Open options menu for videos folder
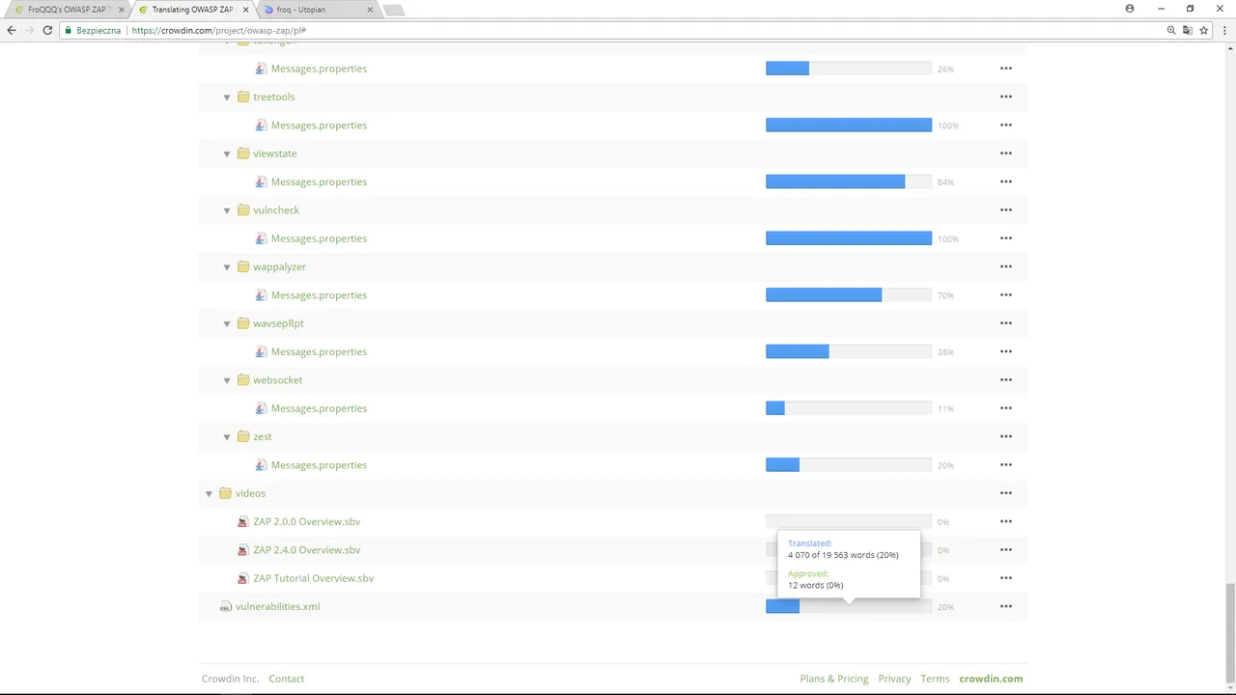Image resolution: width=1236 pixels, height=695 pixels. point(1006,493)
